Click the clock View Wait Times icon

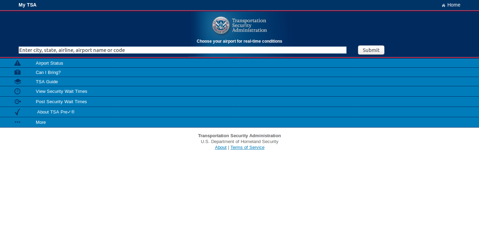18,91
